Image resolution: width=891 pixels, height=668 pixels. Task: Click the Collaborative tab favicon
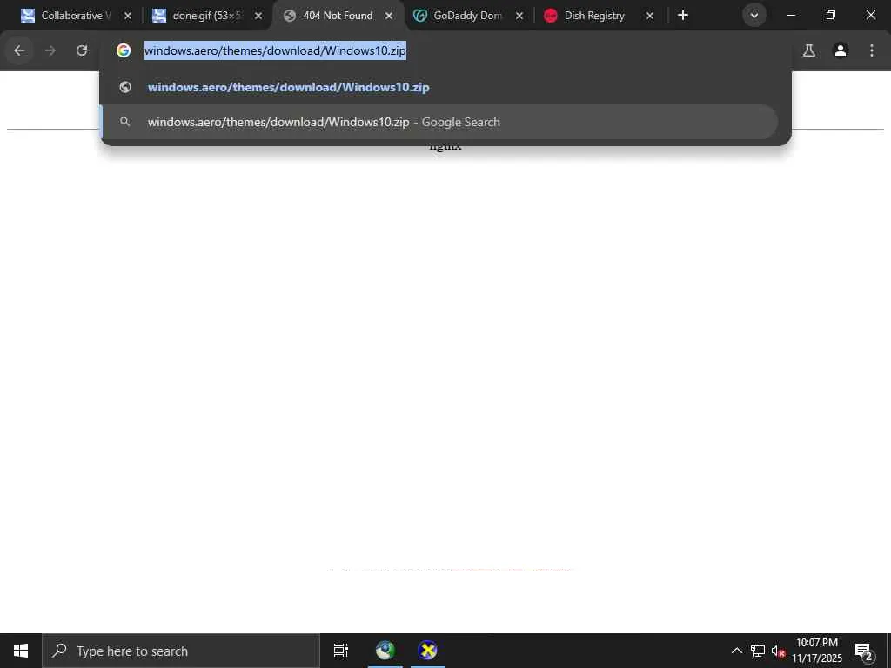[x=28, y=16]
